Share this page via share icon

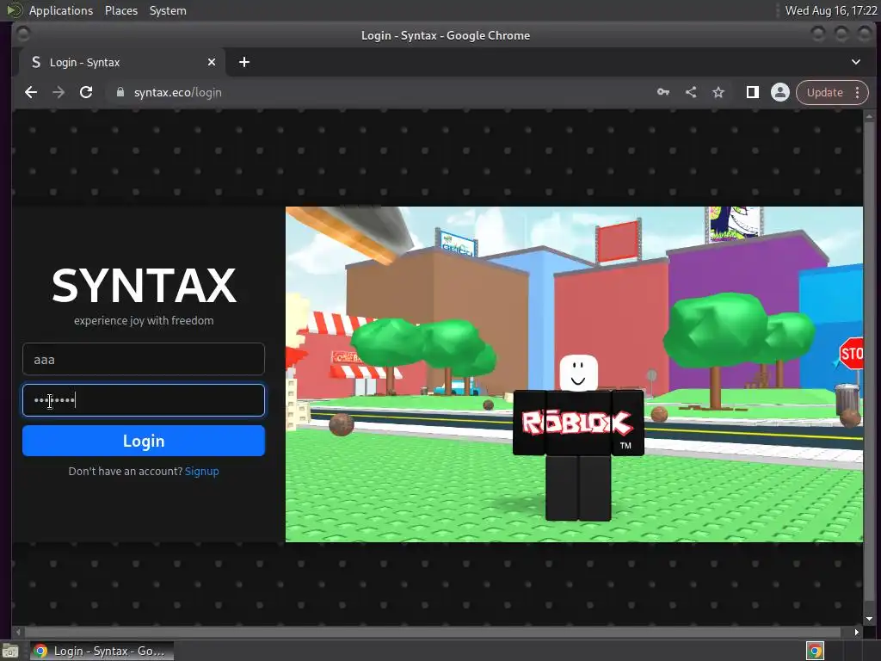(x=691, y=92)
